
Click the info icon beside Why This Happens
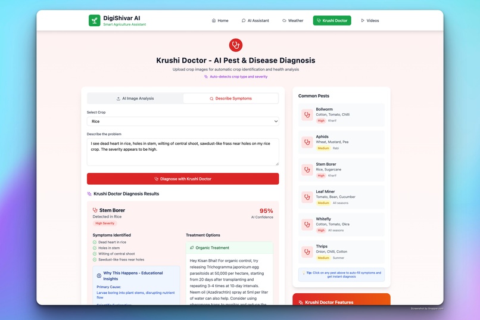coord(99,275)
